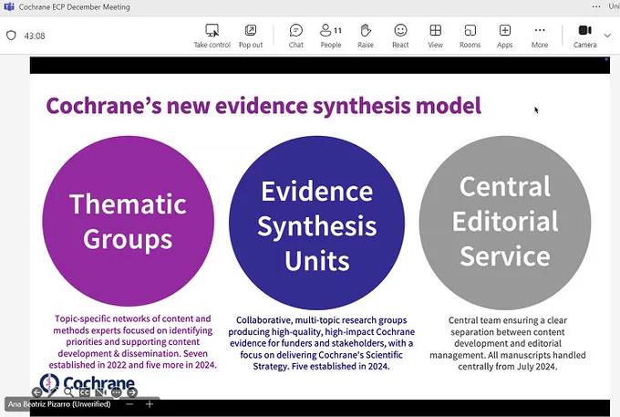Click the Central Editorial Service gray circle

(505, 223)
